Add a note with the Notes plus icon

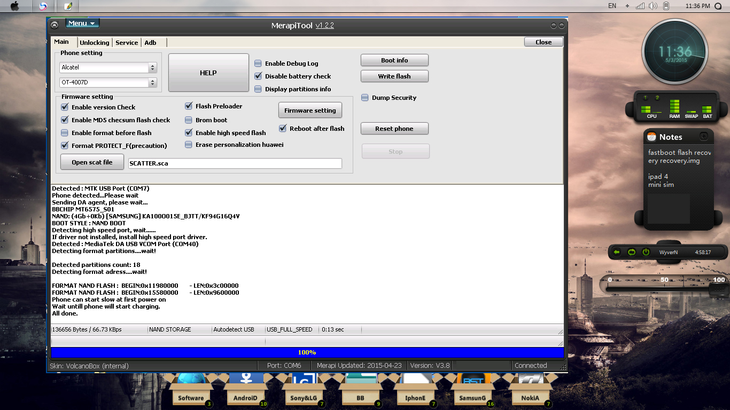(704, 137)
